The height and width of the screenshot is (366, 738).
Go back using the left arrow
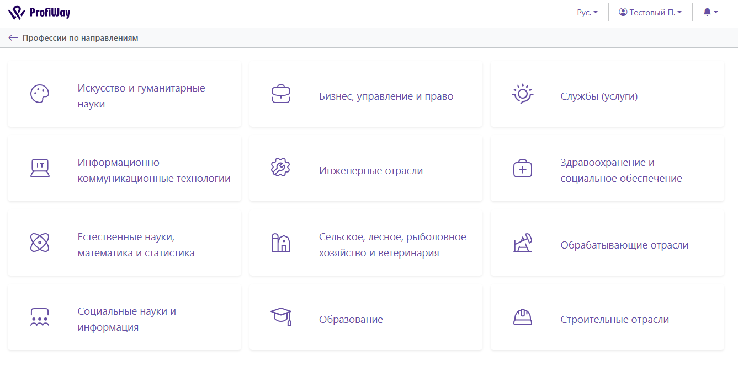[13, 38]
